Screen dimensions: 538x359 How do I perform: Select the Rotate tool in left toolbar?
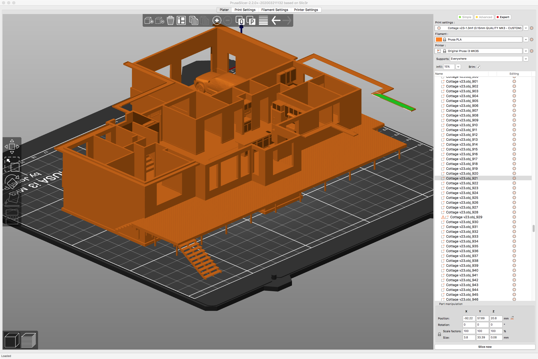coord(12,181)
